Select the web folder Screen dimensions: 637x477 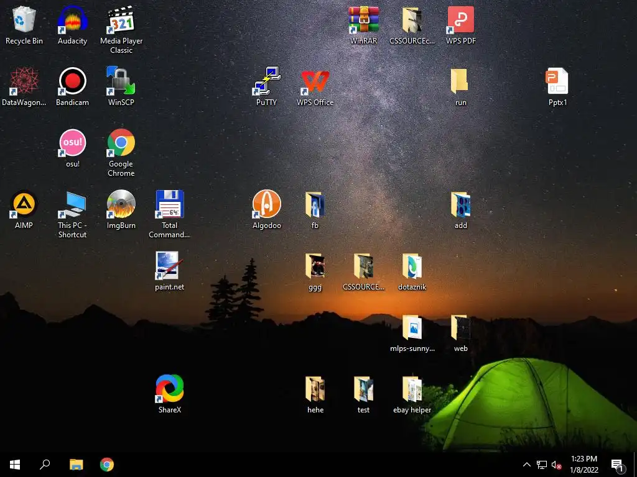pyautogui.click(x=461, y=333)
